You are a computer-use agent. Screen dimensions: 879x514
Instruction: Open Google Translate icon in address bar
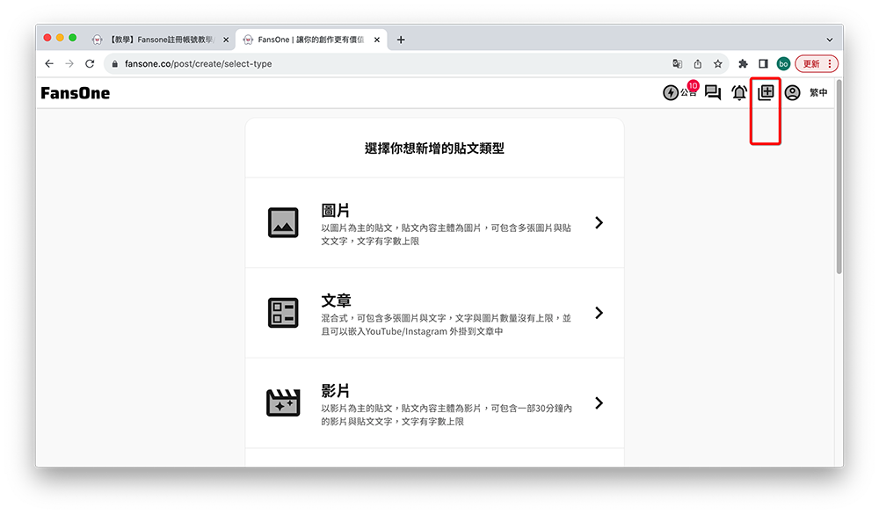[677, 63]
